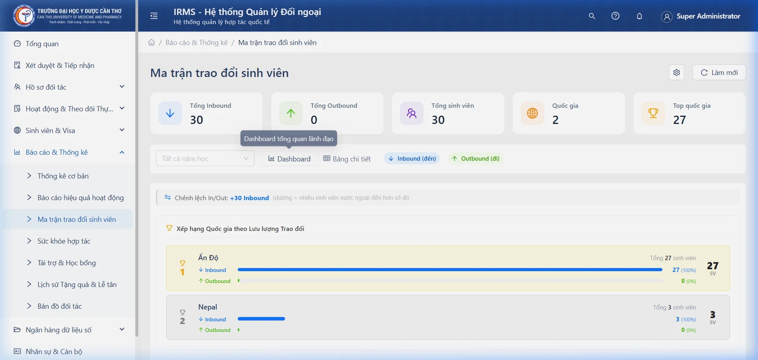Click the trophy icon on Top quốc gia card

coord(653,113)
